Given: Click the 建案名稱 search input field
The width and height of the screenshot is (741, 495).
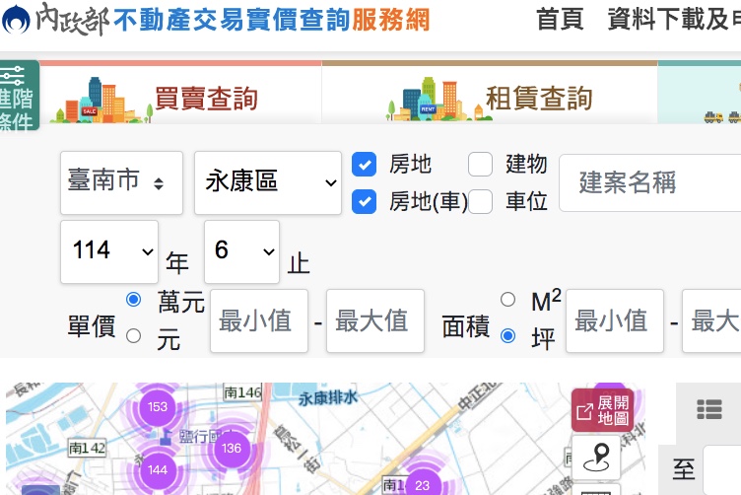Looking at the screenshot, I should [649, 182].
